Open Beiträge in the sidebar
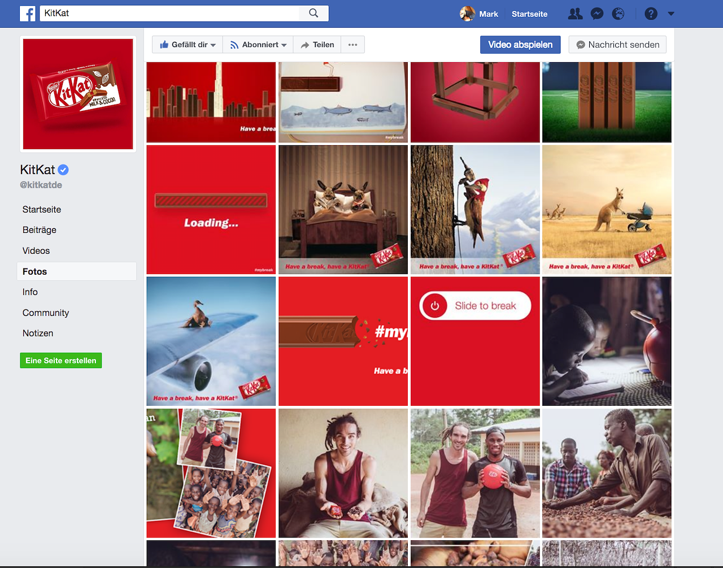 (40, 230)
